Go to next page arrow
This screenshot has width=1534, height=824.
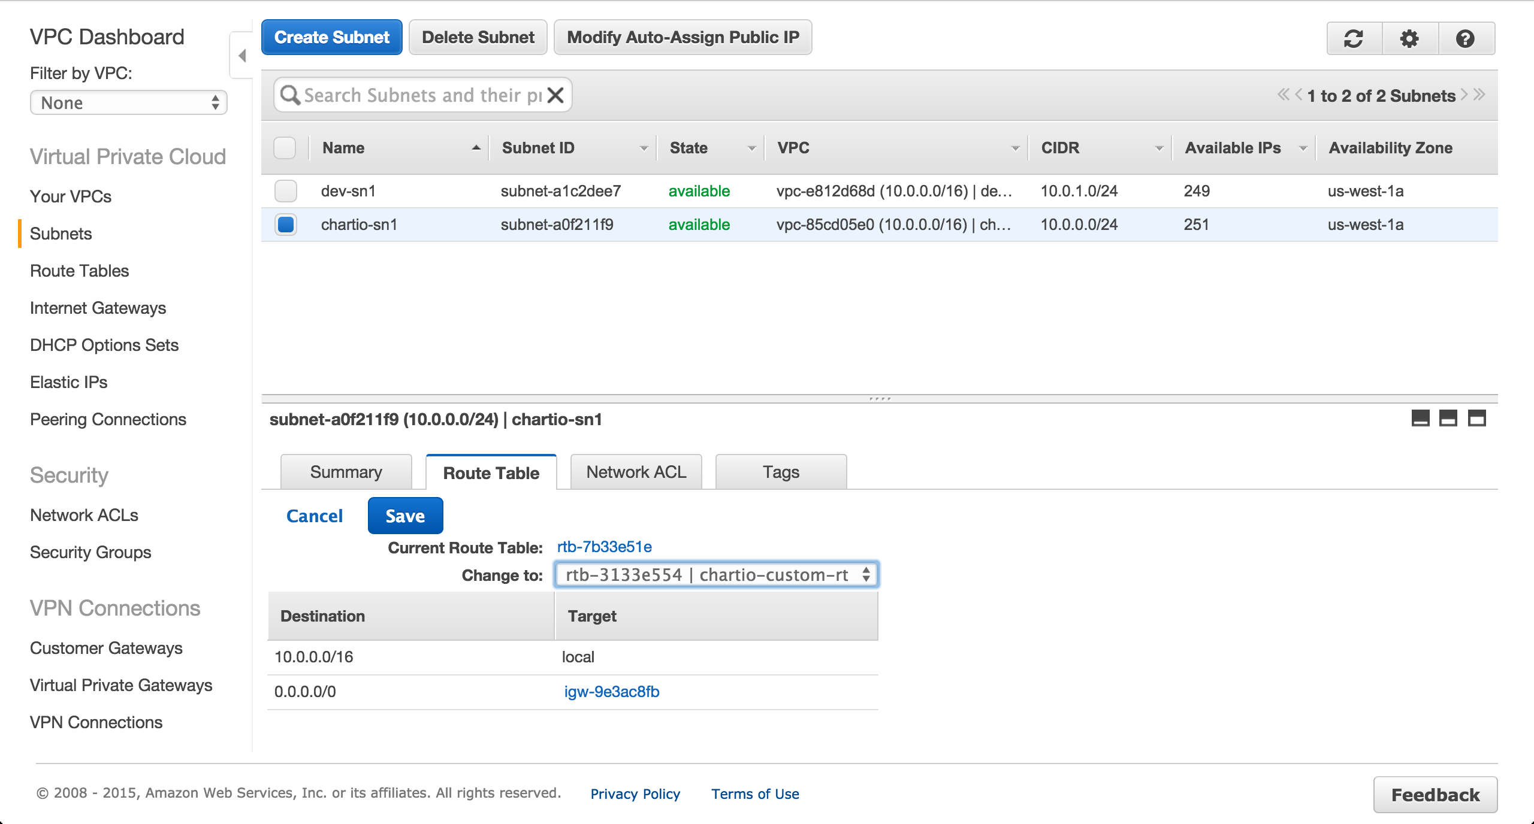point(1464,95)
